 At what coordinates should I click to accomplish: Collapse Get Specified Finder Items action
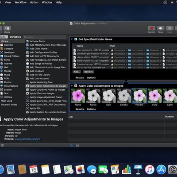pyautogui.click(x=72, y=39)
